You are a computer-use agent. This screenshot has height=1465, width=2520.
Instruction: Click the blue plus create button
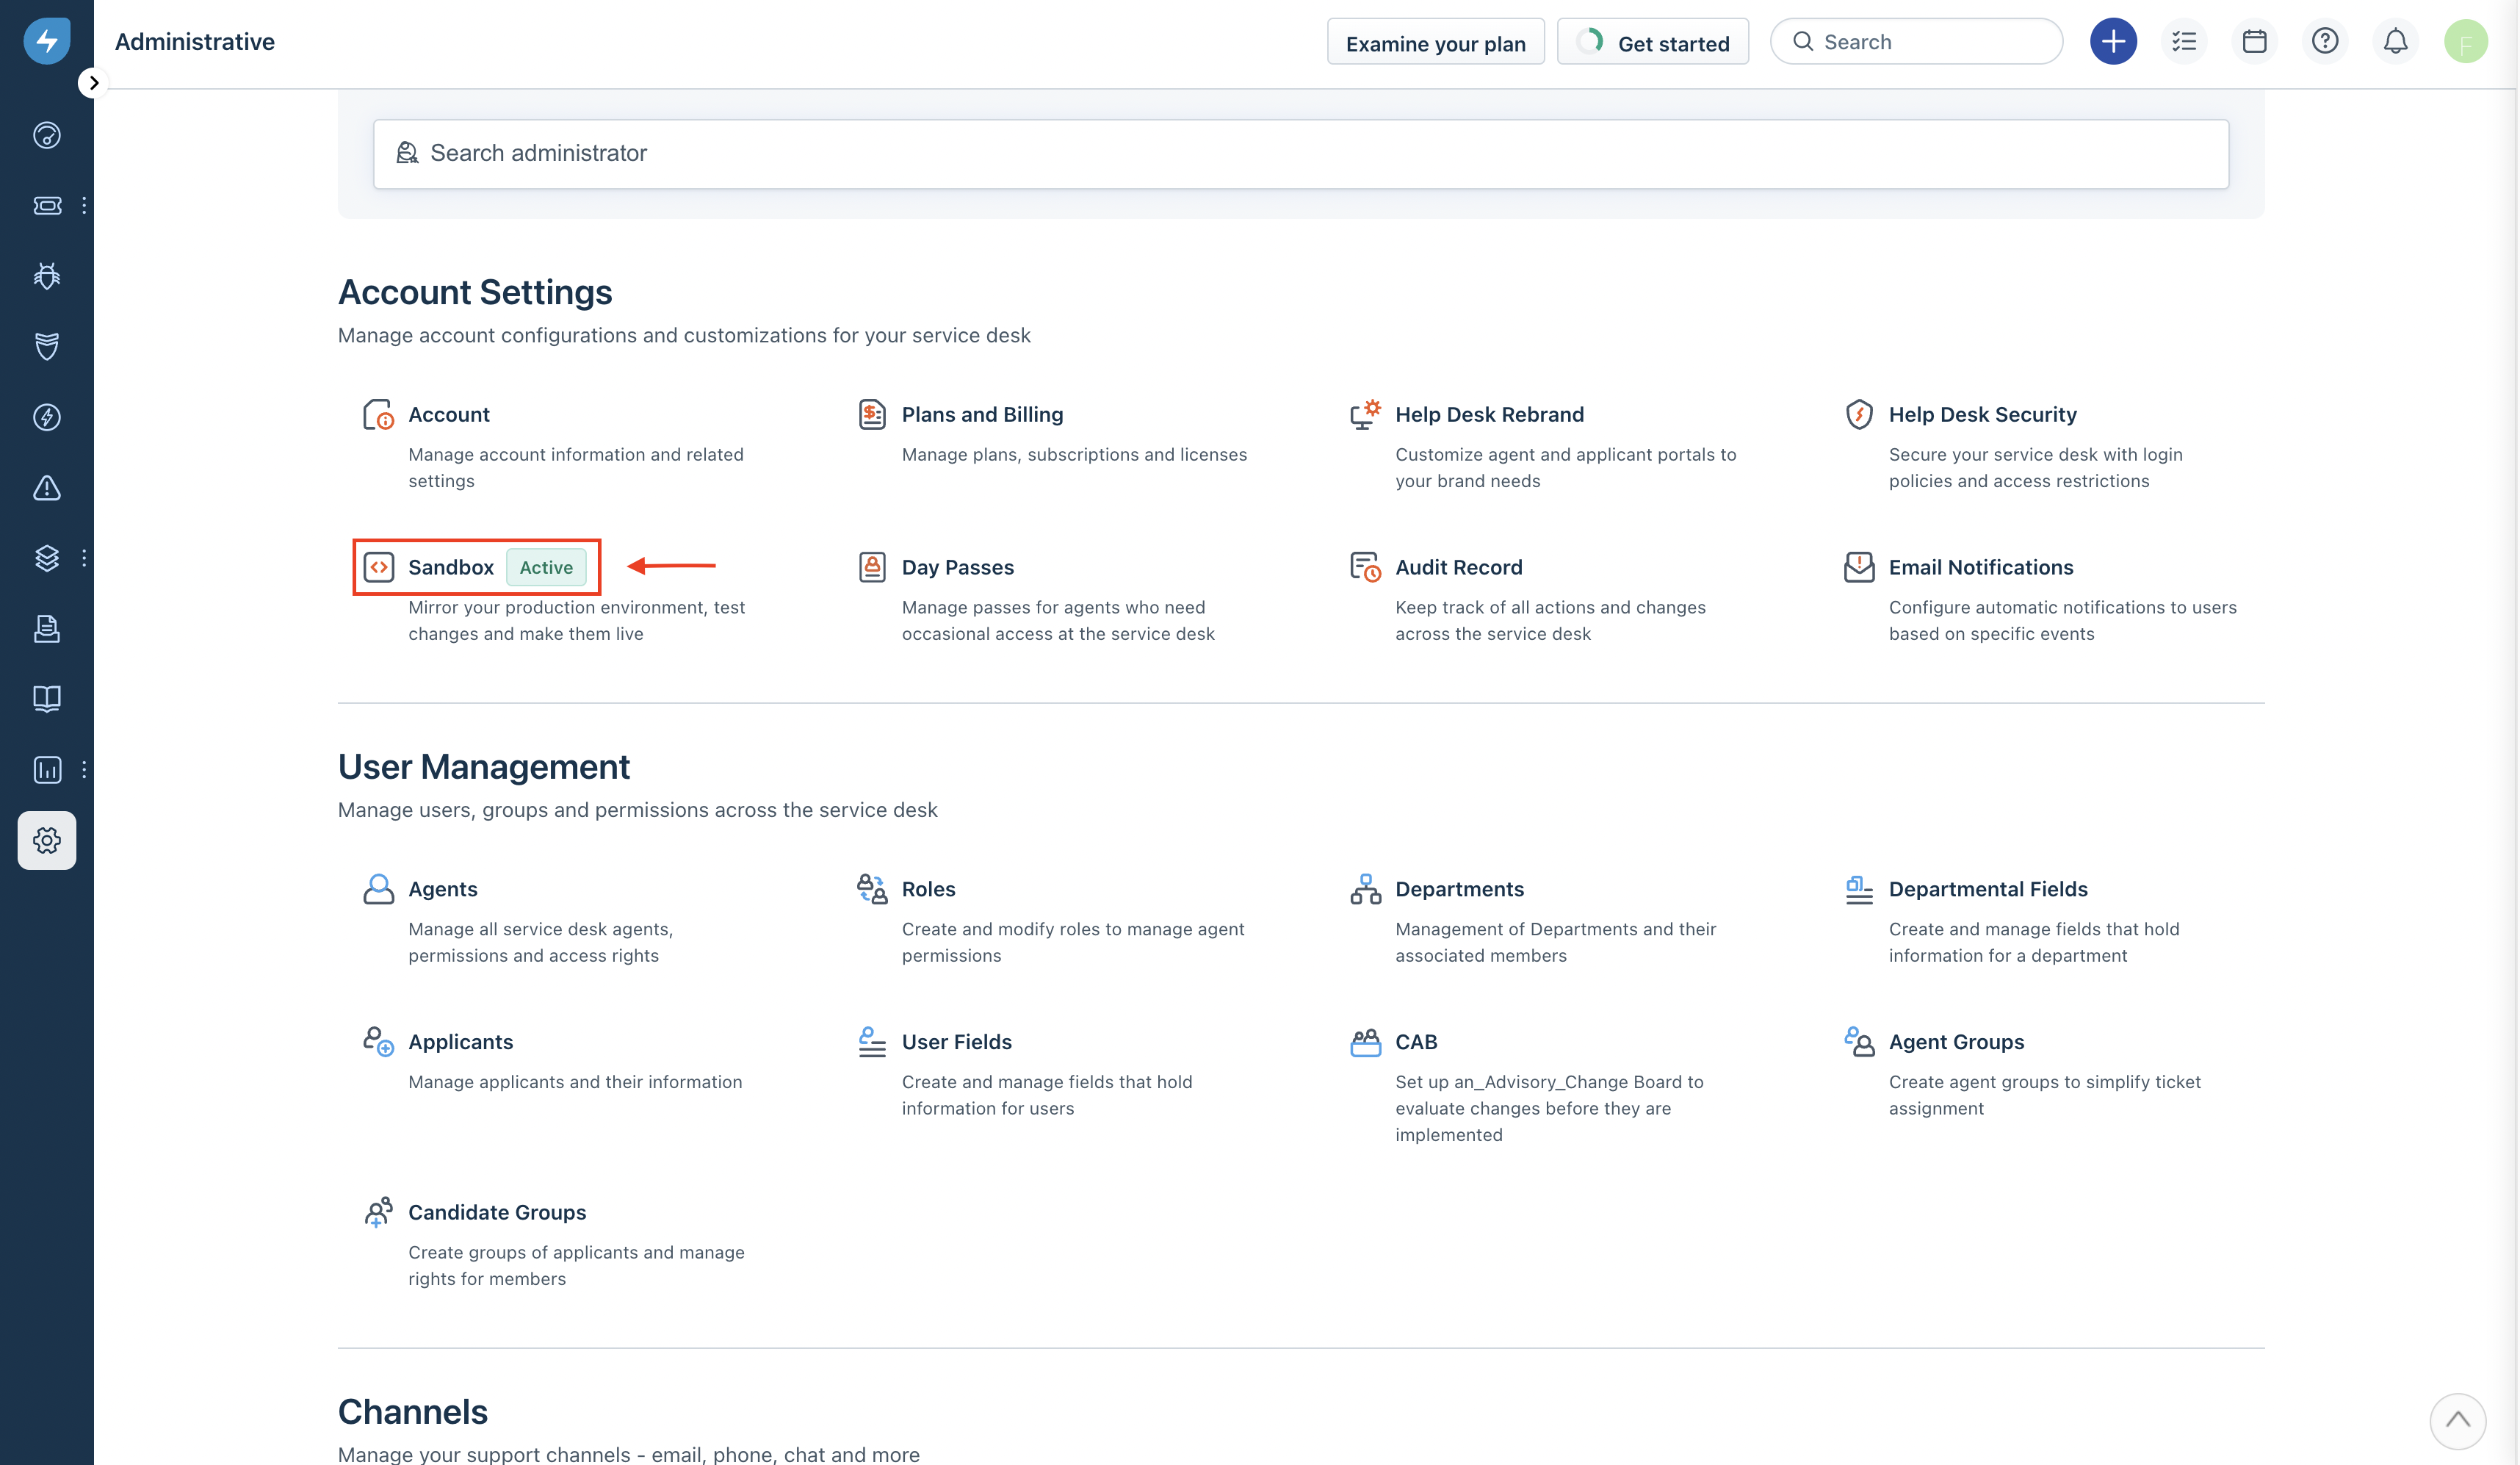[x=2112, y=42]
